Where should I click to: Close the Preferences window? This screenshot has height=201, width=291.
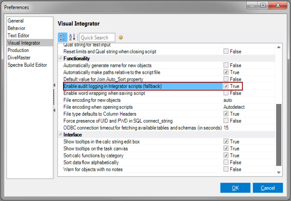tap(278, 5)
